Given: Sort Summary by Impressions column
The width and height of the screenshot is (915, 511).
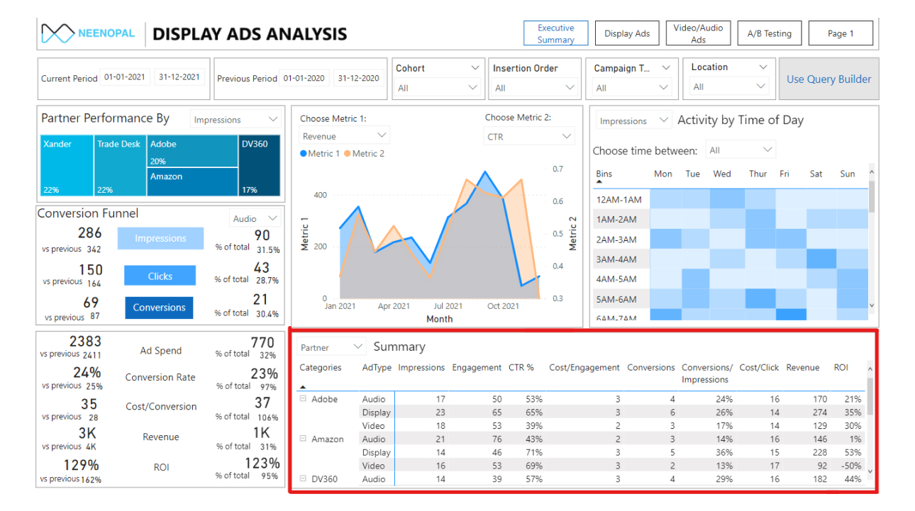Looking at the screenshot, I should pyautogui.click(x=421, y=367).
